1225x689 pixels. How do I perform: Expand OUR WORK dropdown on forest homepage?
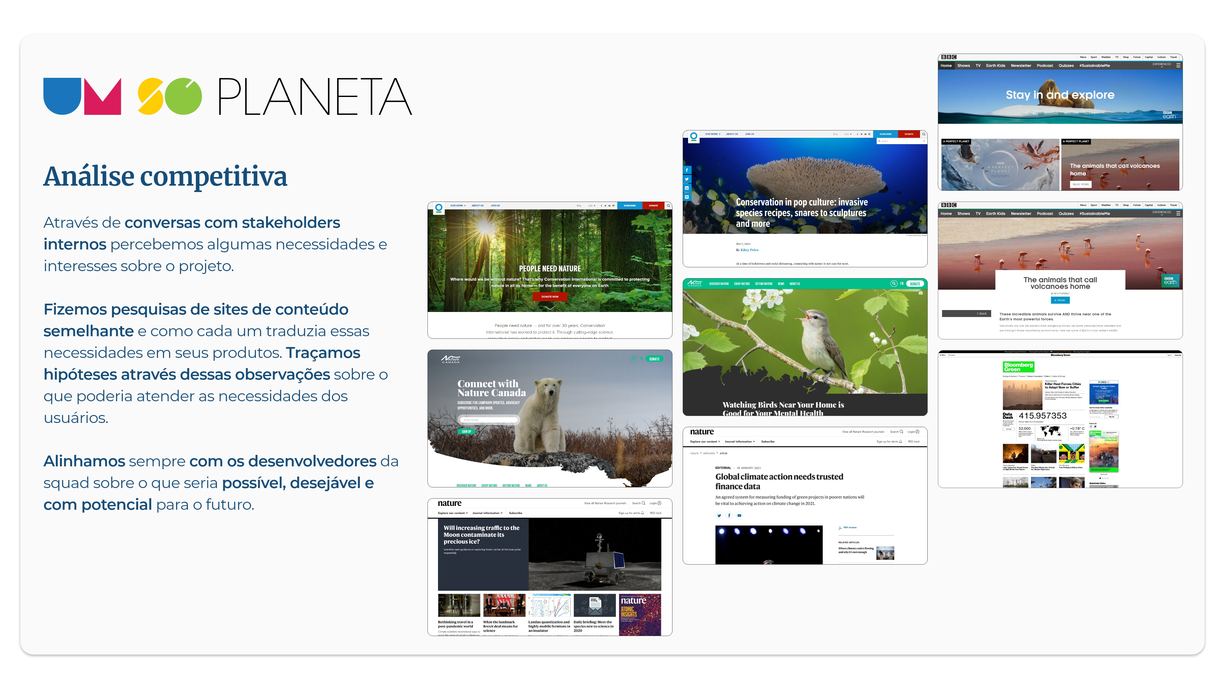pos(458,206)
